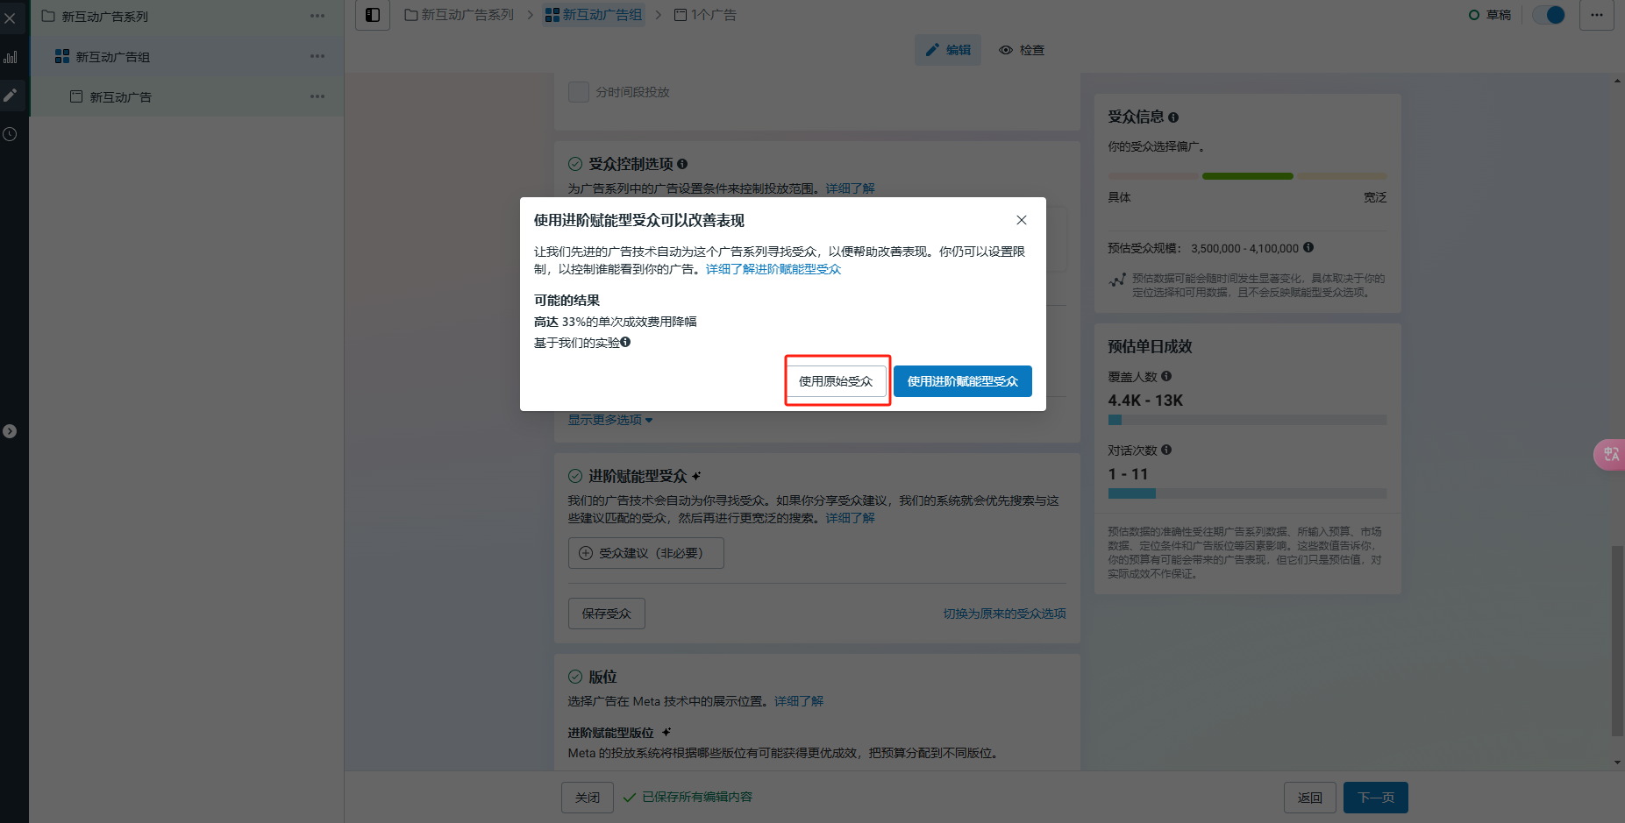This screenshot has width=1625, height=823.
Task: Choose 使用原始受众 in the dialog
Action: (836, 381)
